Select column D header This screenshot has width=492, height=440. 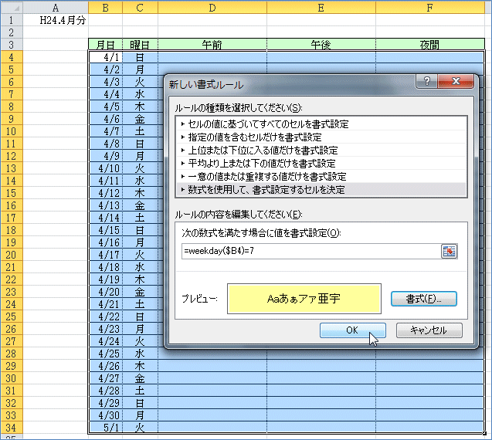(212, 8)
